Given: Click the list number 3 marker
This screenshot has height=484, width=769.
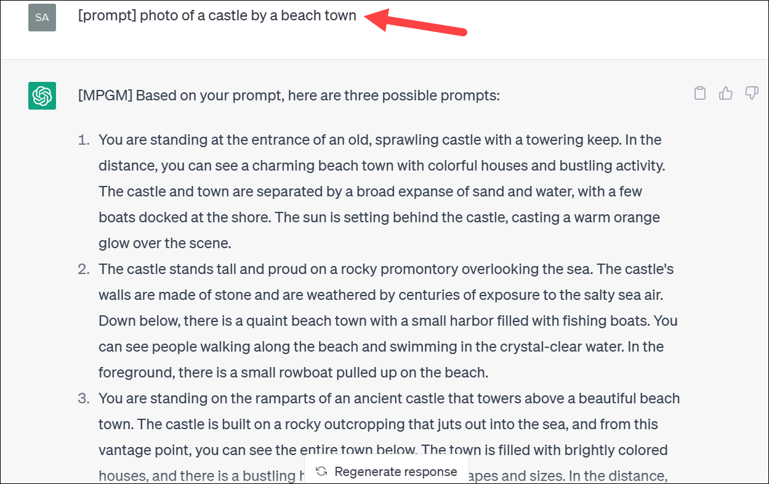Looking at the screenshot, I should pyautogui.click(x=84, y=398).
